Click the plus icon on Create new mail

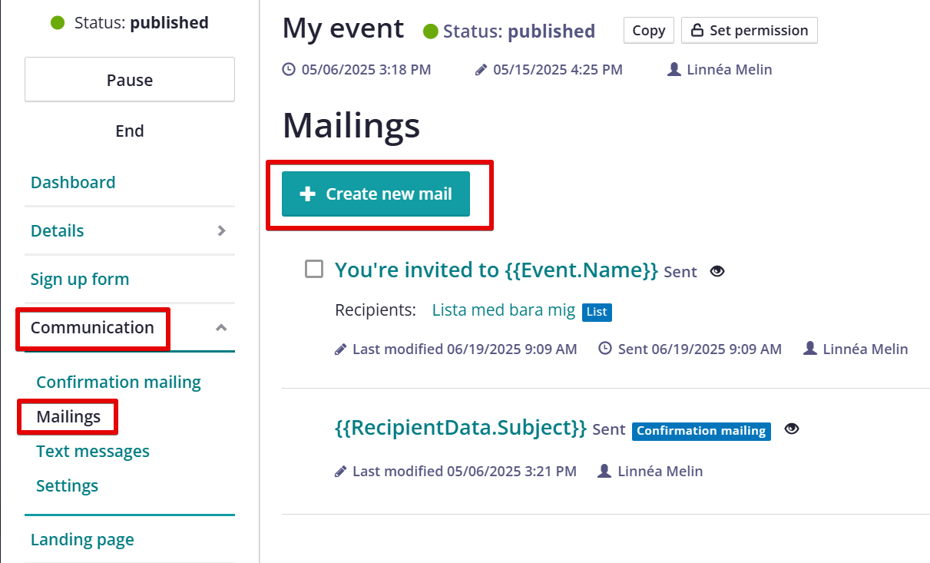pos(307,194)
